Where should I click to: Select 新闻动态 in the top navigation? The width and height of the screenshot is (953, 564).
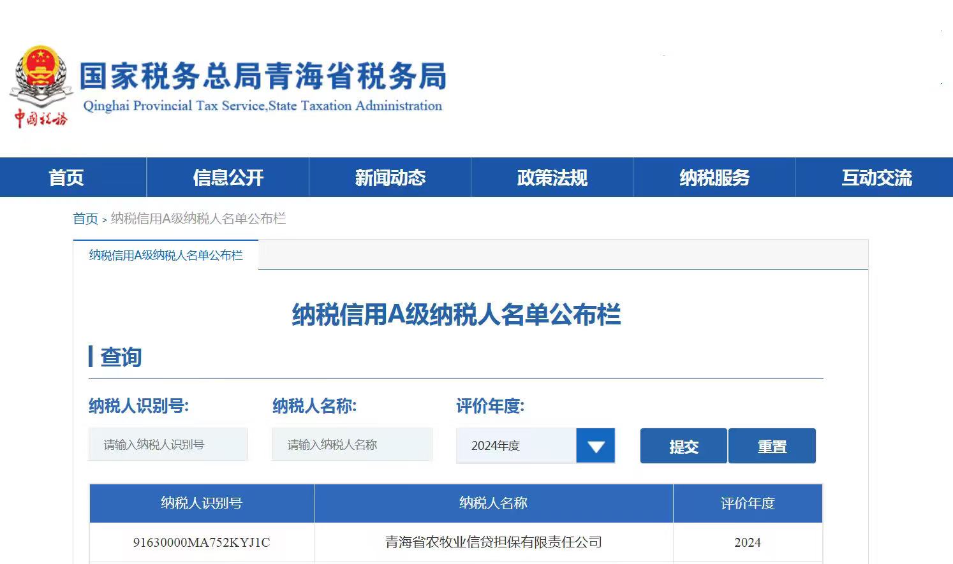pos(390,177)
